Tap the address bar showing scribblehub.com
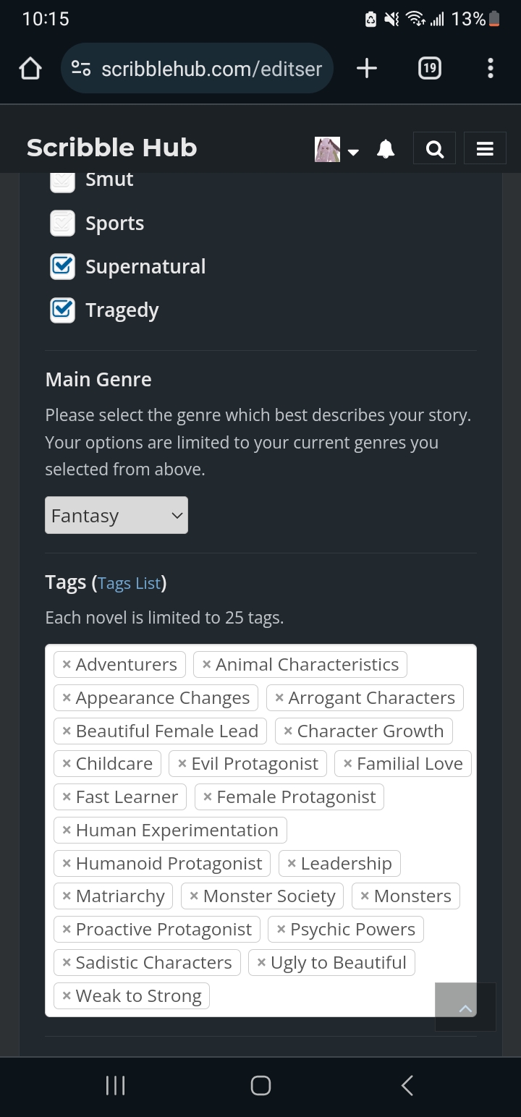The height and width of the screenshot is (1117, 521). coord(210,68)
